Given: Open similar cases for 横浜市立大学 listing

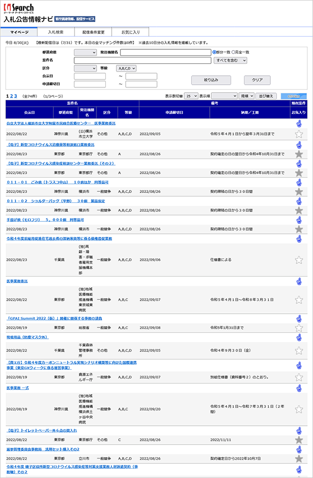Looking at the screenshot, I should tap(299, 123).
